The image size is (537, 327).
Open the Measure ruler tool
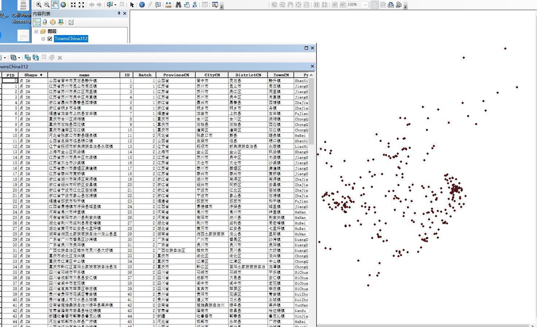[168, 5]
